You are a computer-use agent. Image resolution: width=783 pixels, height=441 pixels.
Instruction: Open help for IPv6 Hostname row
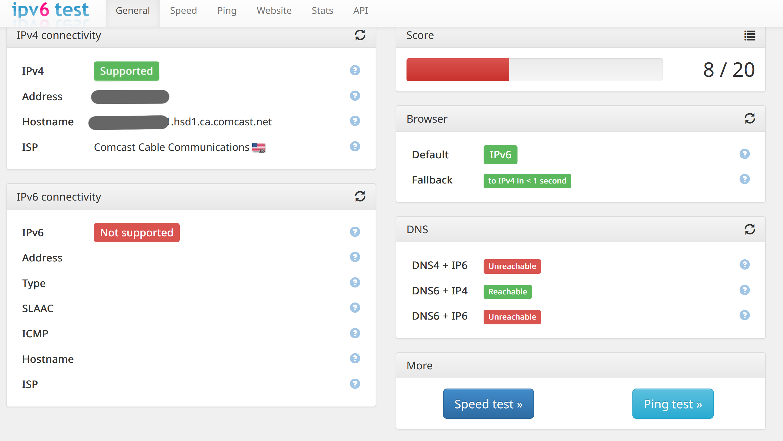(355, 359)
